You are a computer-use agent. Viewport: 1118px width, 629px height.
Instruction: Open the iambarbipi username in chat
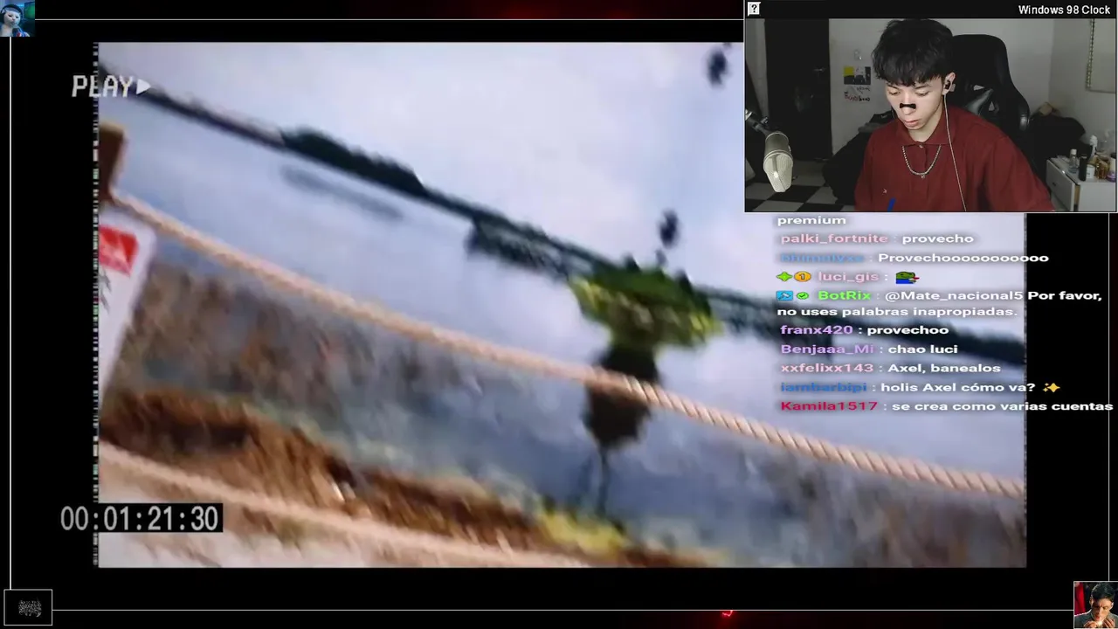pos(824,387)
